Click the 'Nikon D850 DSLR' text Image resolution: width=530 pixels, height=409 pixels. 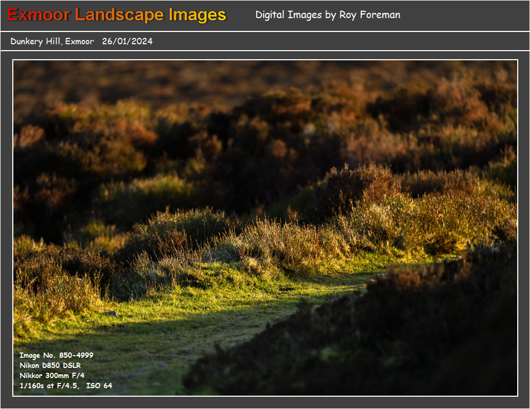[50, 365]
